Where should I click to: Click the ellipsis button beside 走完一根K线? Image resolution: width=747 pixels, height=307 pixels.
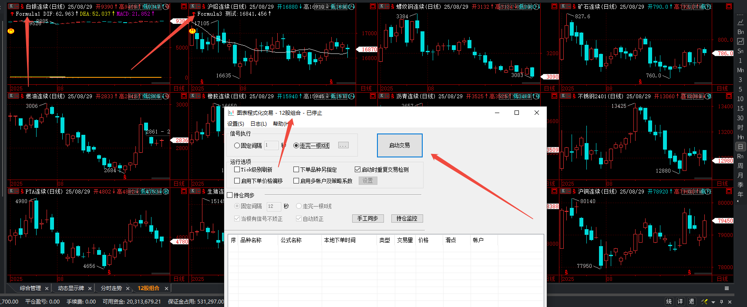(343, 145)
